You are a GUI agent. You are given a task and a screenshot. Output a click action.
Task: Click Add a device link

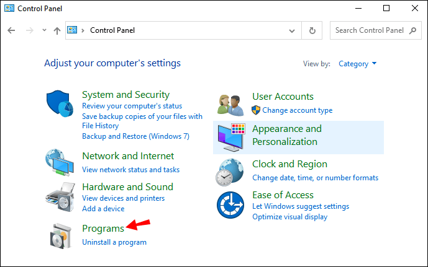pos(103,209)
